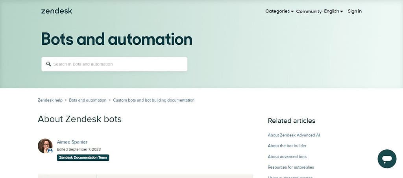Focus the Search in Bots and automation field
Screen dimensions: 403x178
click(115, 64)
